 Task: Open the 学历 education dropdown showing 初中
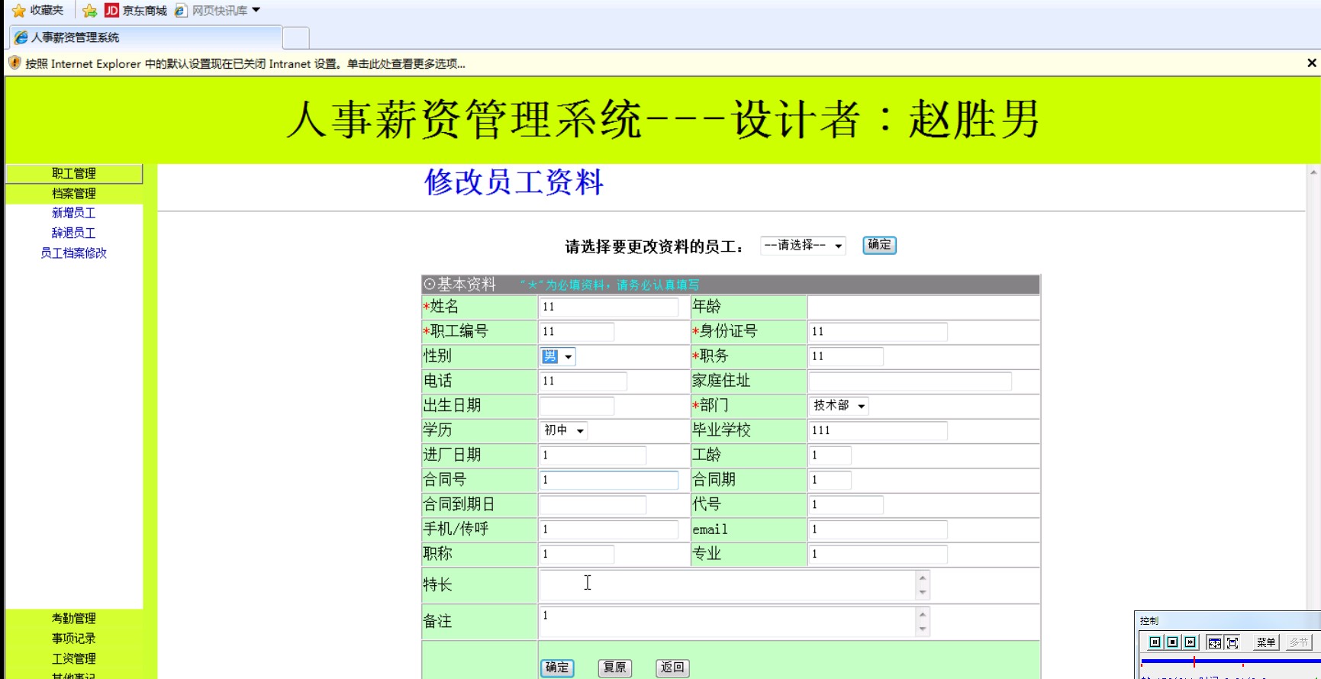tap(563, 430)
